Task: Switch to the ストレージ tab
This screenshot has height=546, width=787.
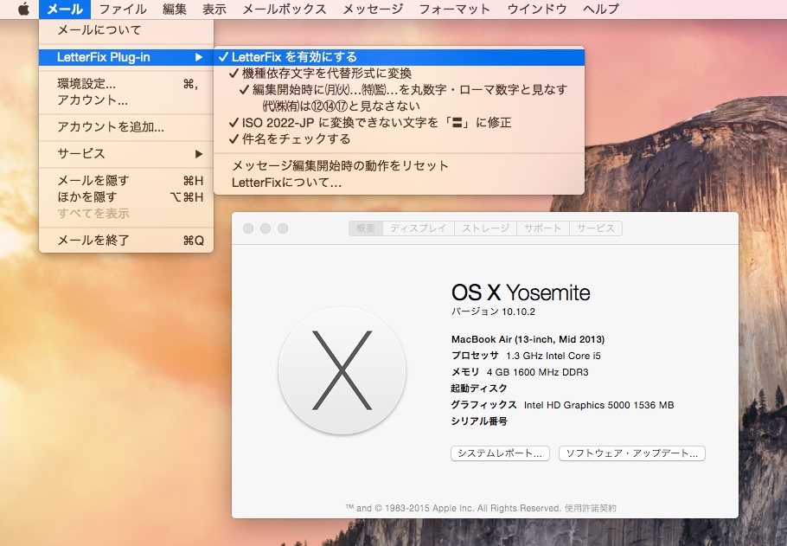Action: (x=486, y=228)
